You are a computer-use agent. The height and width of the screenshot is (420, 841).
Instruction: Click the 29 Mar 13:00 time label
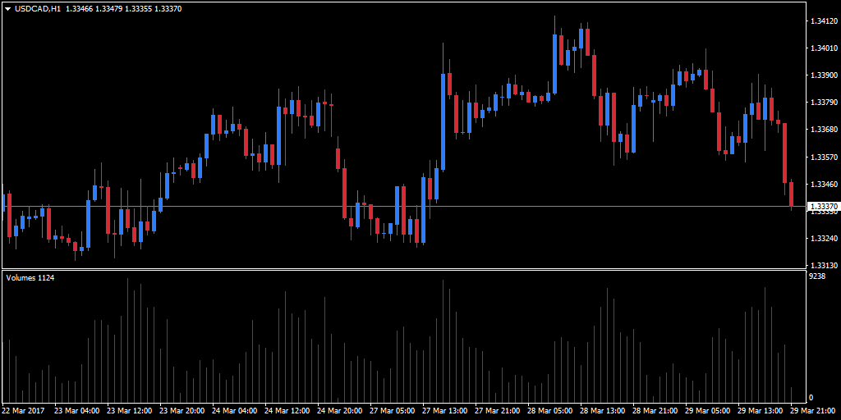pos(761,411)
